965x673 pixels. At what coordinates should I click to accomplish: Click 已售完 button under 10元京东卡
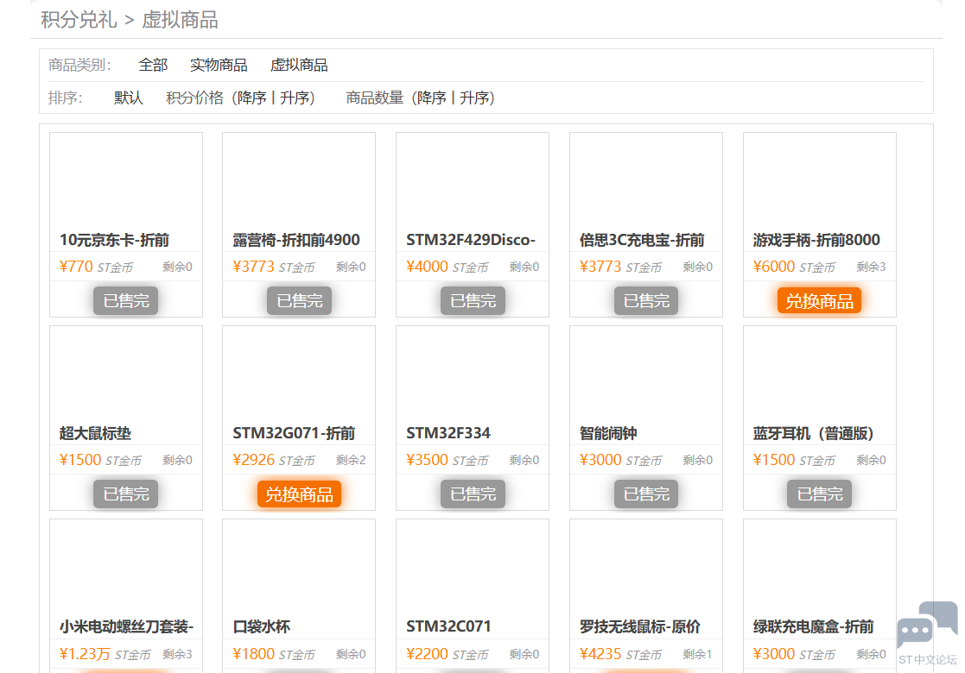[126, 300]
